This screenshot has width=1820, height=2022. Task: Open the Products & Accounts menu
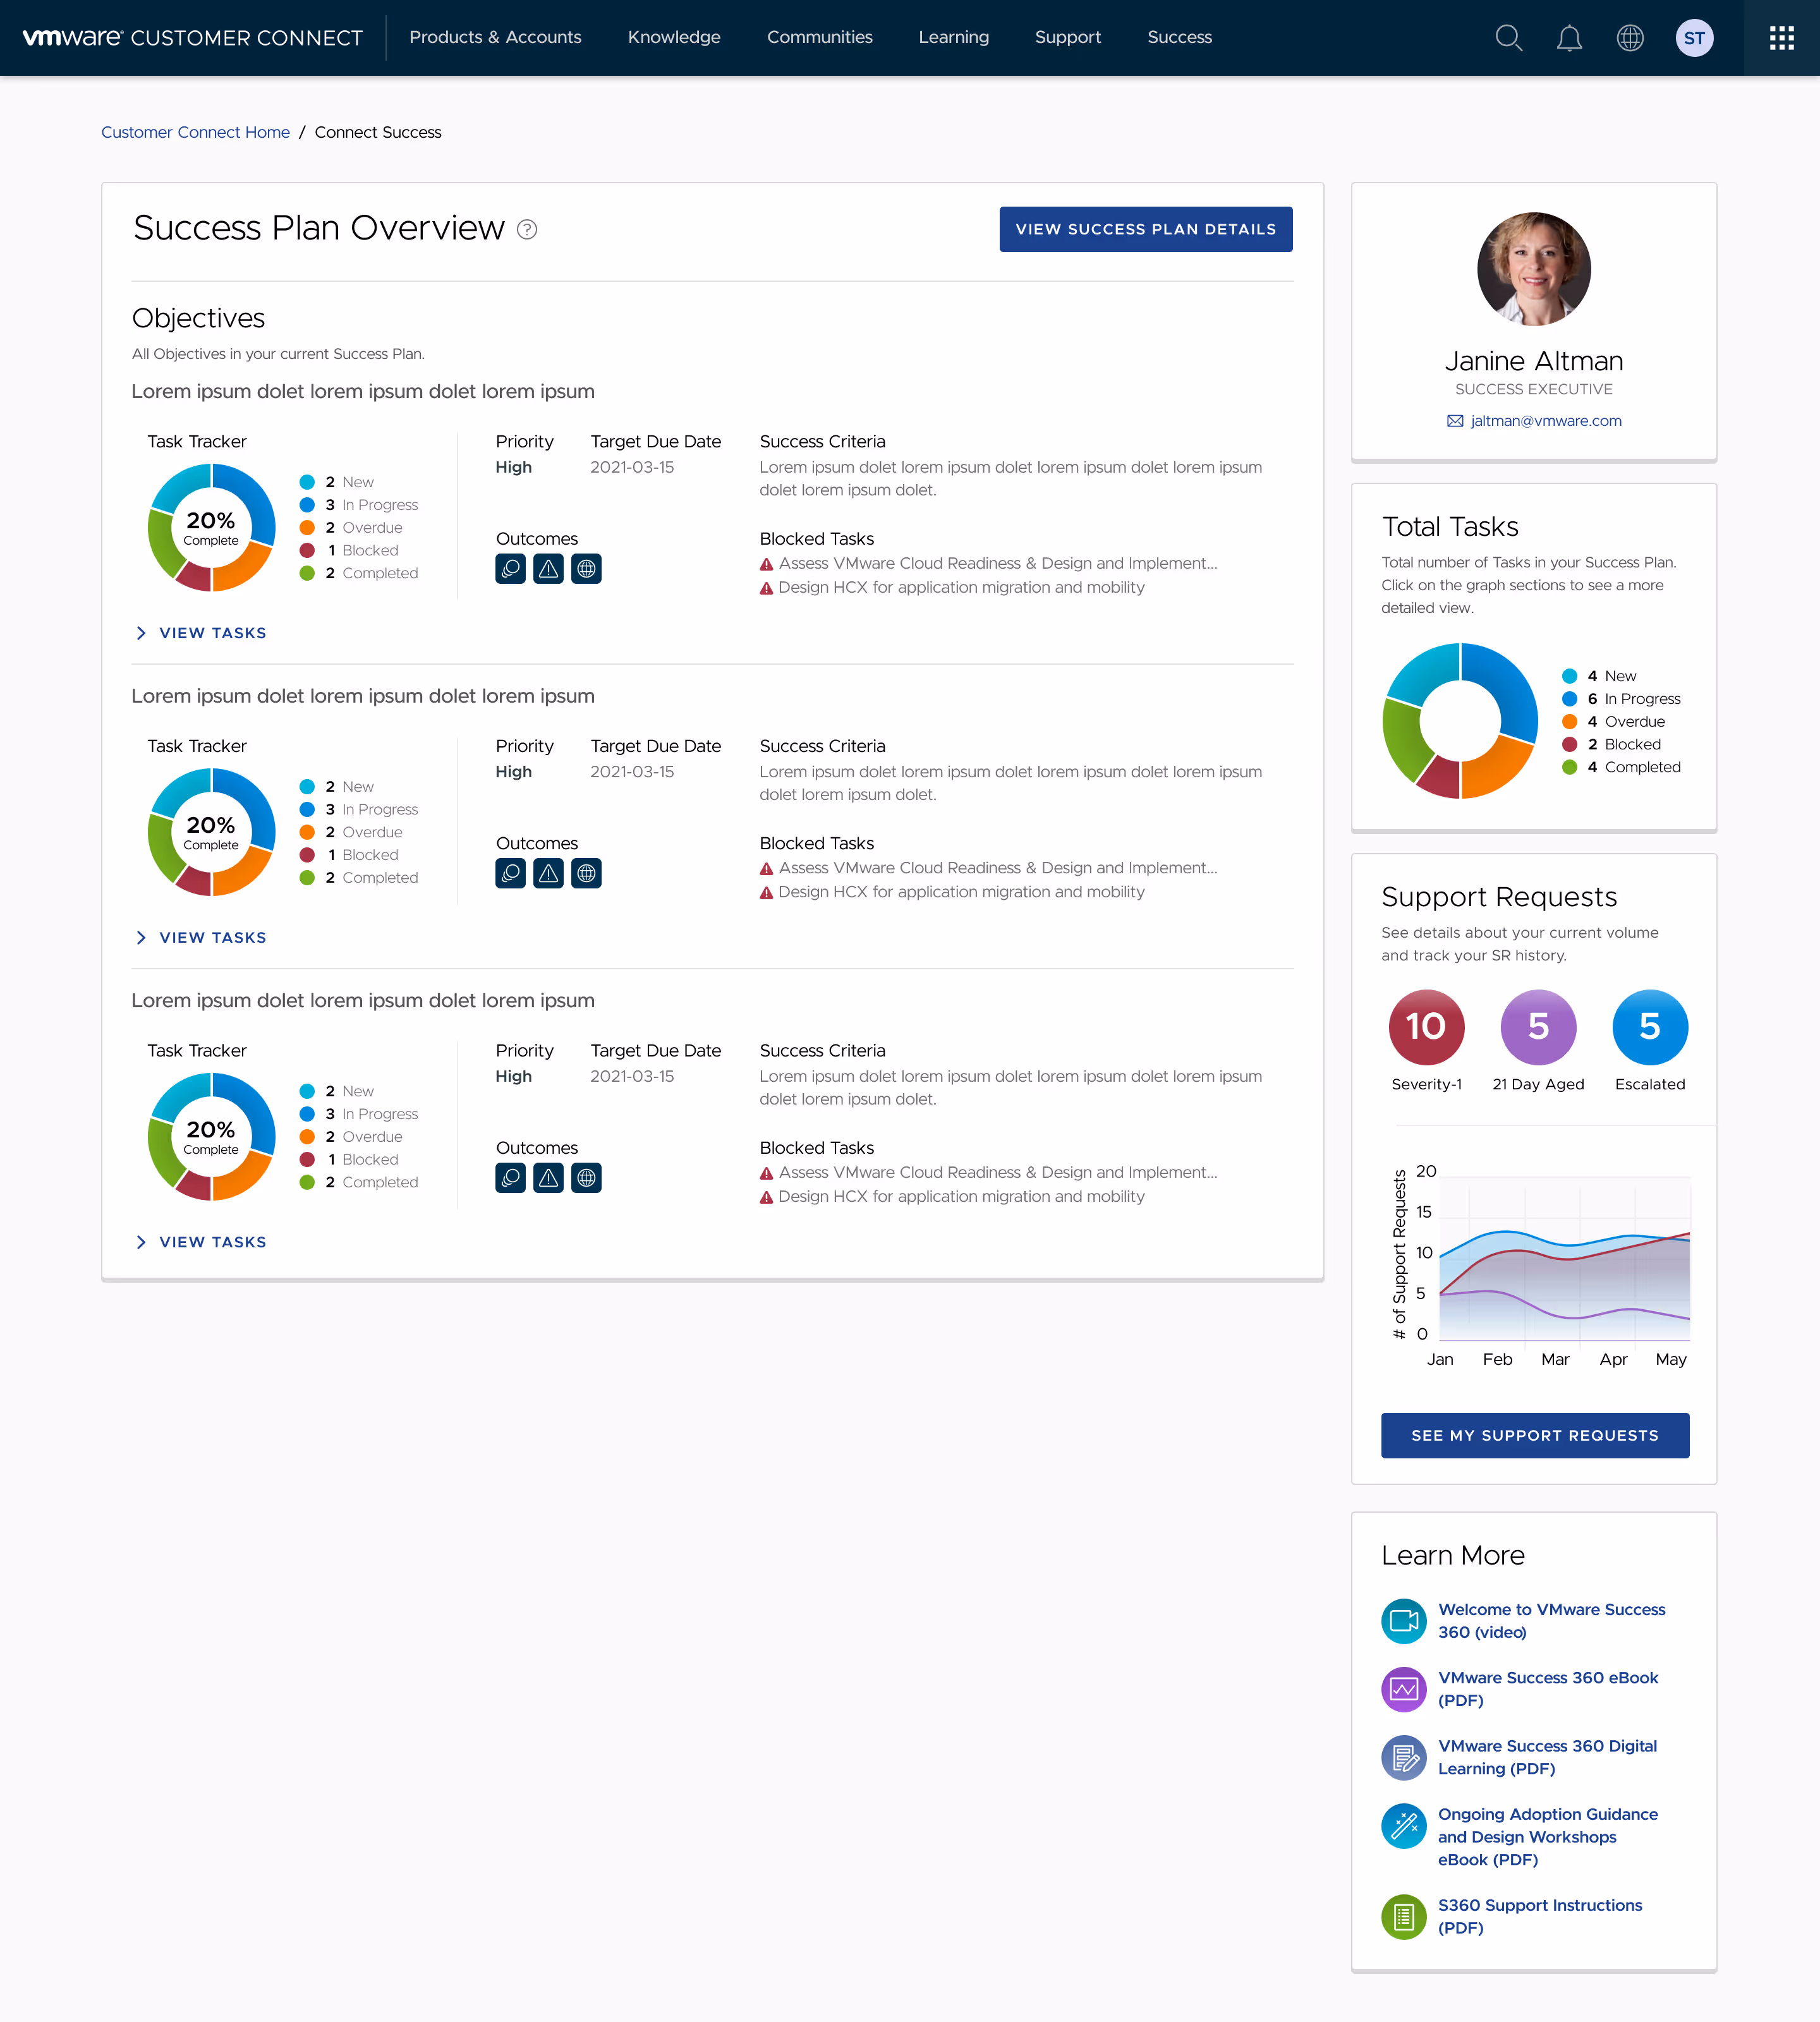click(x=495, y=37)
